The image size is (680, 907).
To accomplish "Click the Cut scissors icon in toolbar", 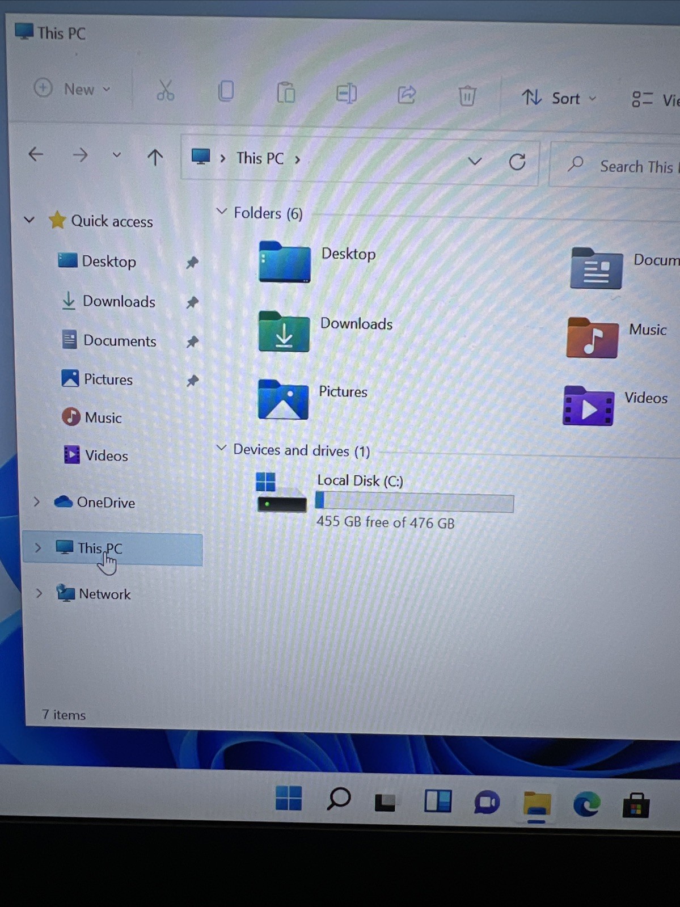I will click(165, 91).
